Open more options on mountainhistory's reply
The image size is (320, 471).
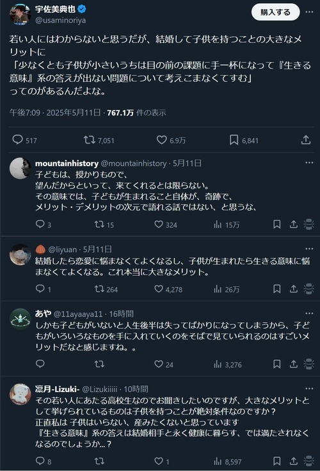pyautogui.click(x=309, y=163)
